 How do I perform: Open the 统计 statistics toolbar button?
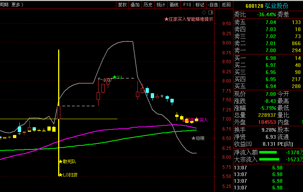pos(161,5)
